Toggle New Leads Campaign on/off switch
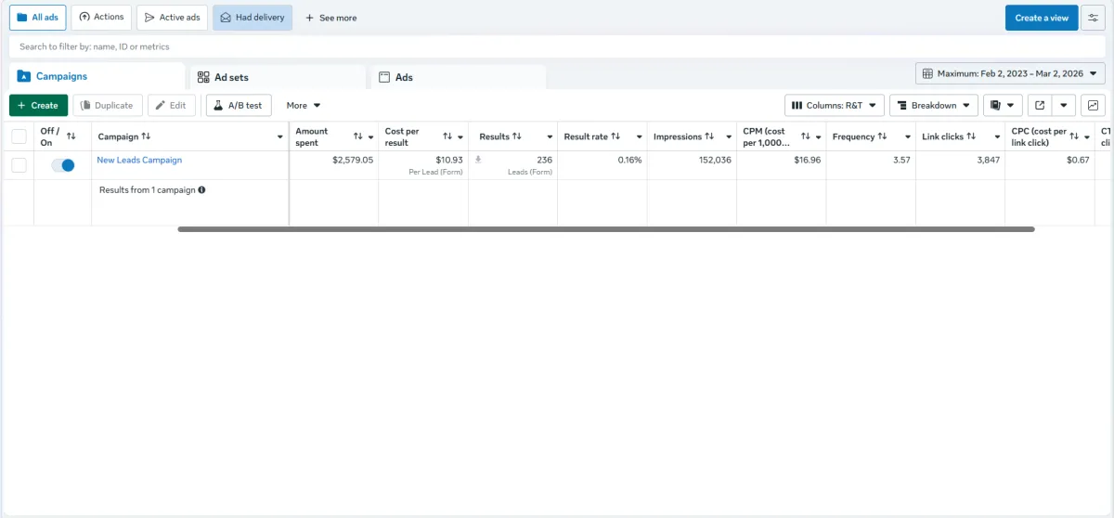Screen dimensions: 1114x518 [63, 165]
